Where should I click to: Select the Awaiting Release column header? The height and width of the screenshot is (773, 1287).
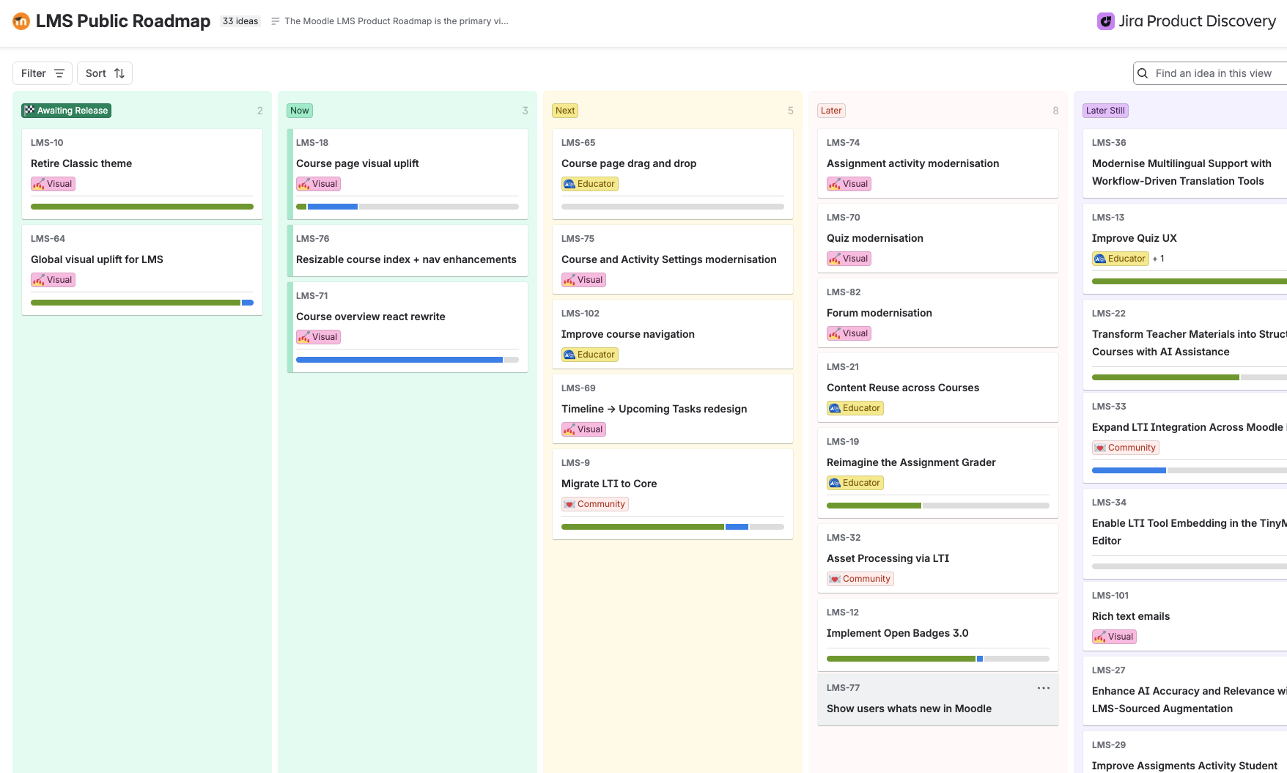point(67,111)
